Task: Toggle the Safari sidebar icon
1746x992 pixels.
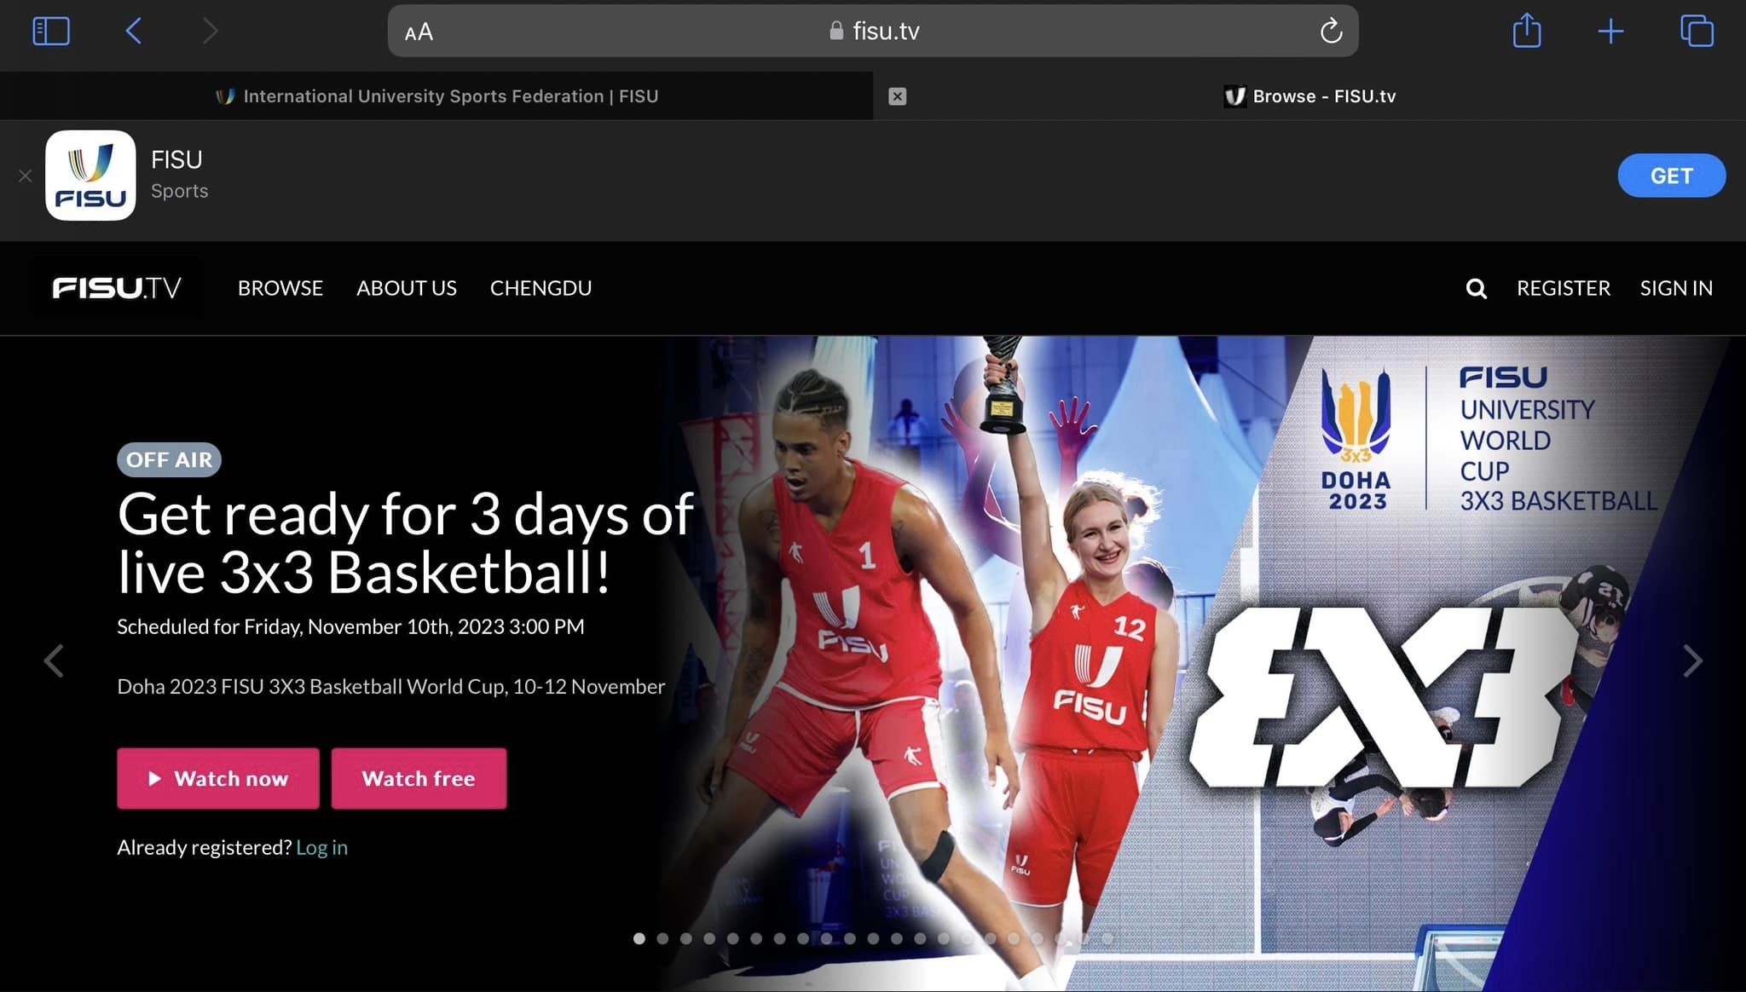Action: click(x=51, y=32)
